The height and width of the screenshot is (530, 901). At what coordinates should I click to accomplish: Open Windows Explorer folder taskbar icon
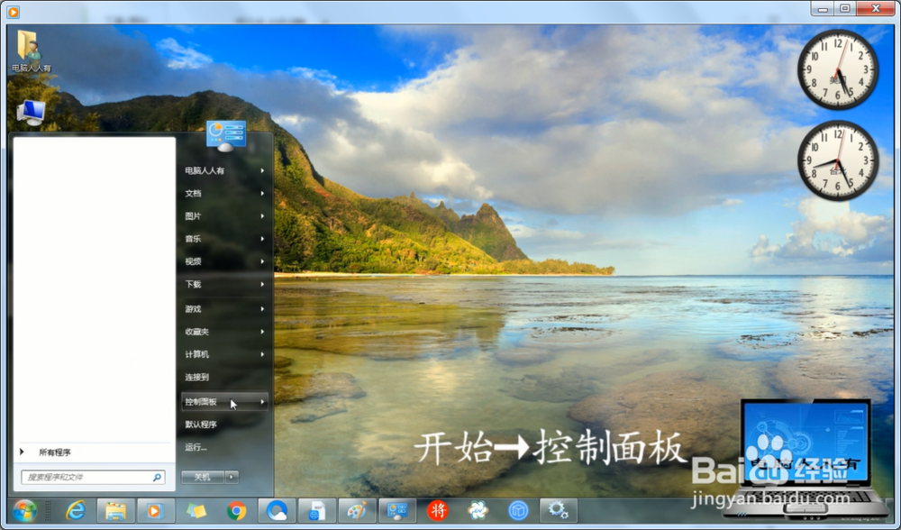coord(115,510)
